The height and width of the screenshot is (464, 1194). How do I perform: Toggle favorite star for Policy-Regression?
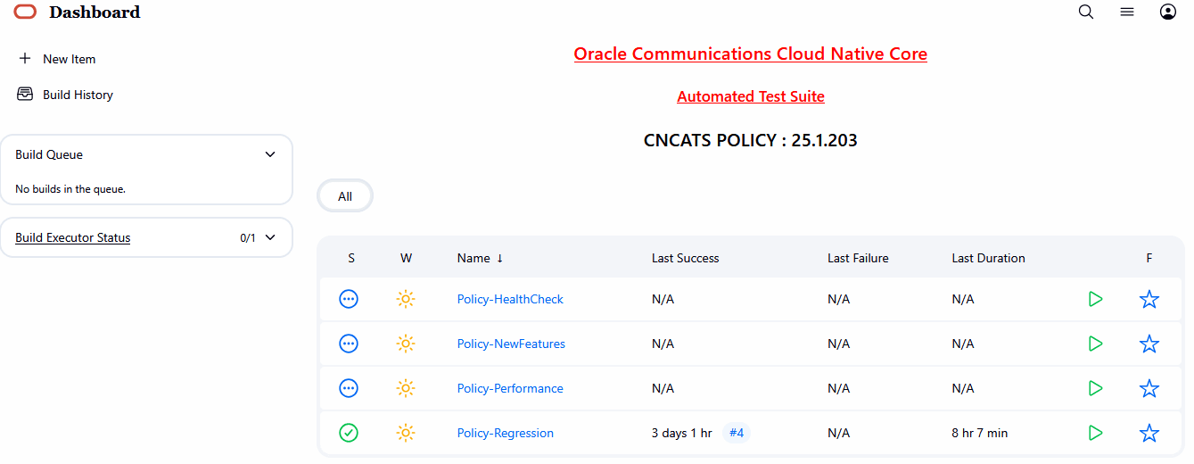pyautogui.click(x=1149, y=433)
